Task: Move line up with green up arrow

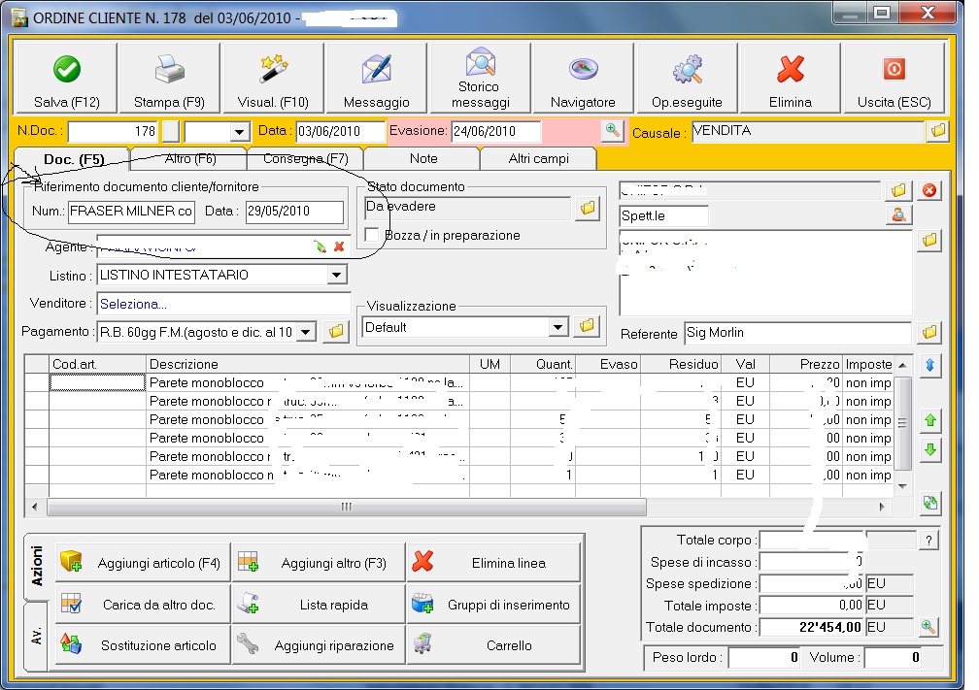Action: pyautogui.click(x=930, y=420)
